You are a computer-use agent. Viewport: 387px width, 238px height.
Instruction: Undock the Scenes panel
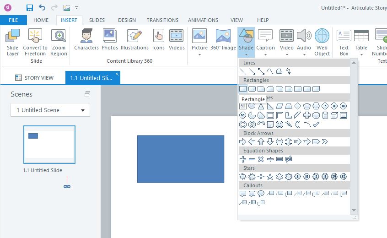coord(87,94)
